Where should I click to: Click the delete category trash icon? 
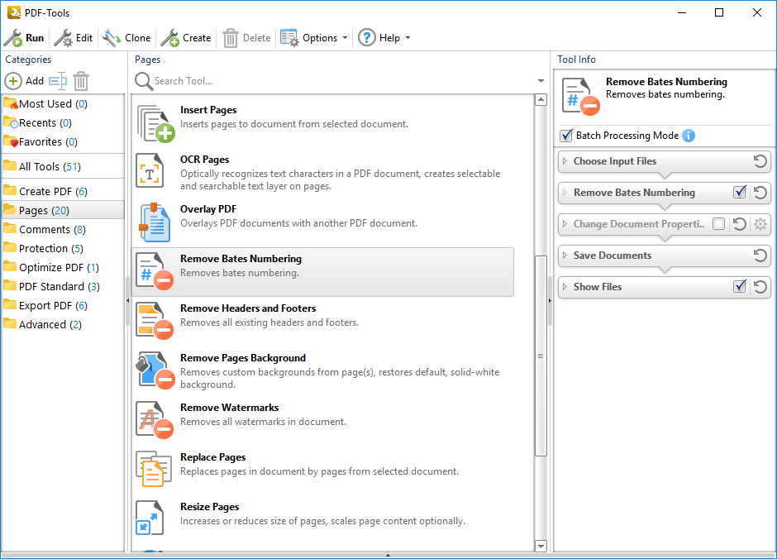81,81
